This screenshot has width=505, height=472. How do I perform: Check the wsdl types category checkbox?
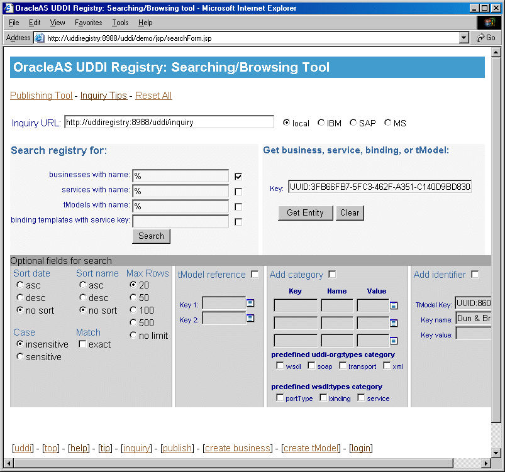point(280,365)
